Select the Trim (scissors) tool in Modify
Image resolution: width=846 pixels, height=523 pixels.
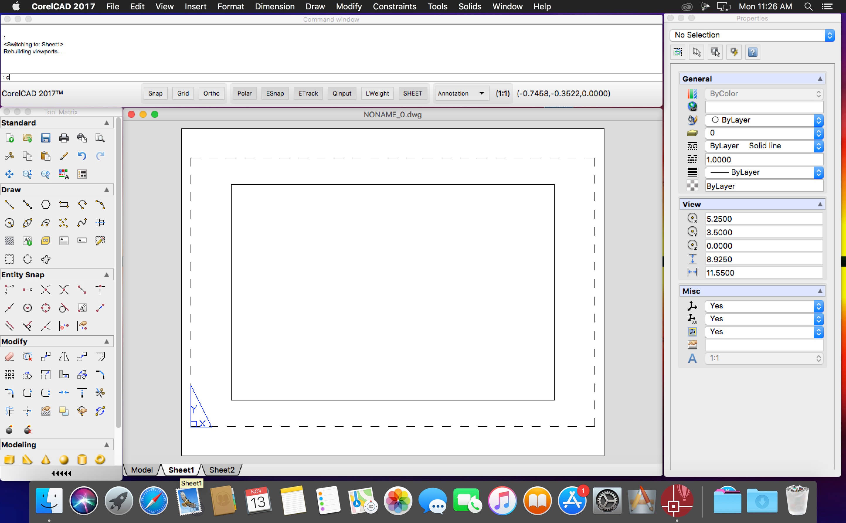(x=100, y=393)
